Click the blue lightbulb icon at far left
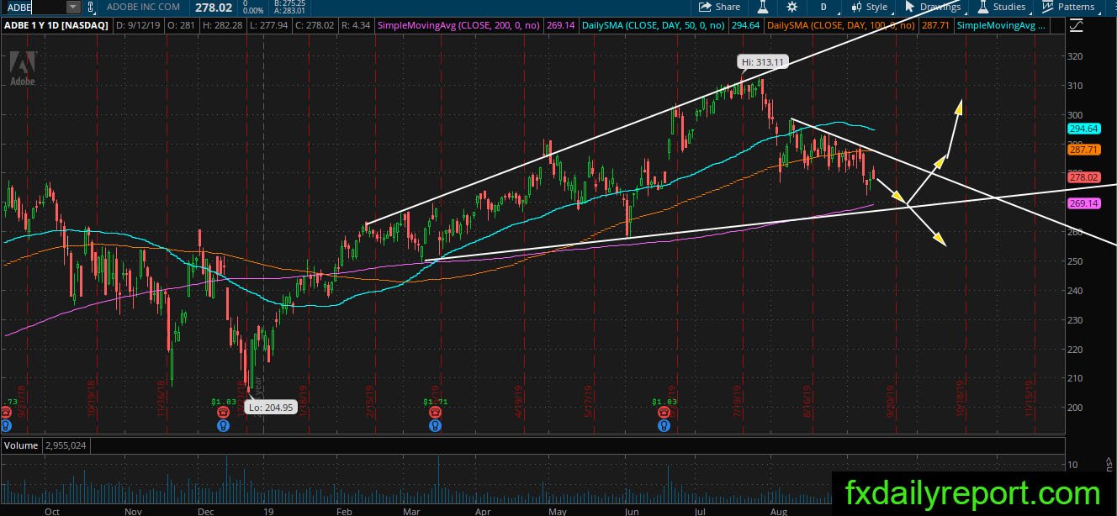1117x516 pixels. [x=6, y=425]
